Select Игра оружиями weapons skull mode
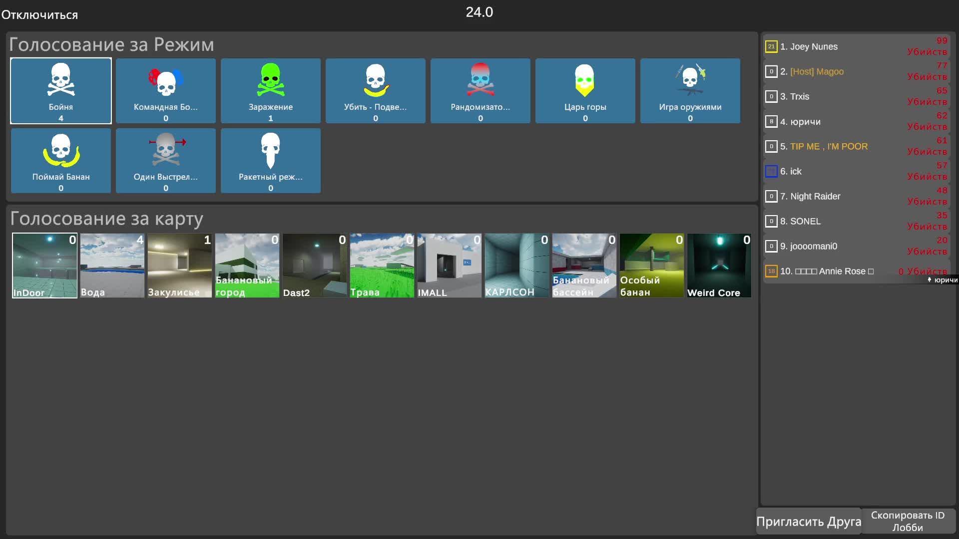This screenshot has height=539, width=959. [x=690, y=91]
